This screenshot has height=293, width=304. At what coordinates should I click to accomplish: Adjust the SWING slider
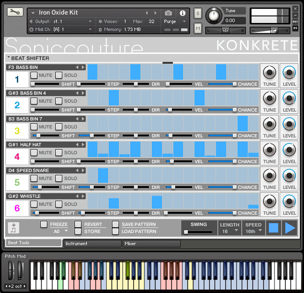198,232
